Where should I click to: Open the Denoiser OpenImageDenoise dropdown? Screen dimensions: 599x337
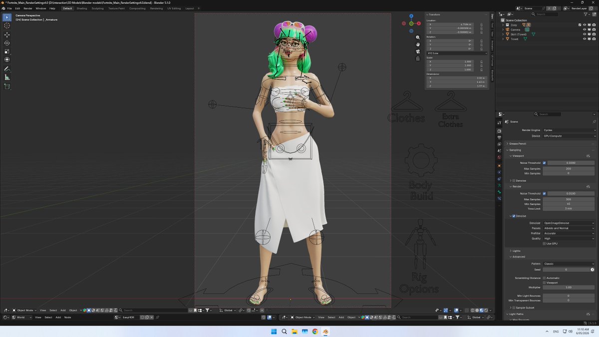pyautogui.click(x=569, y=223)
